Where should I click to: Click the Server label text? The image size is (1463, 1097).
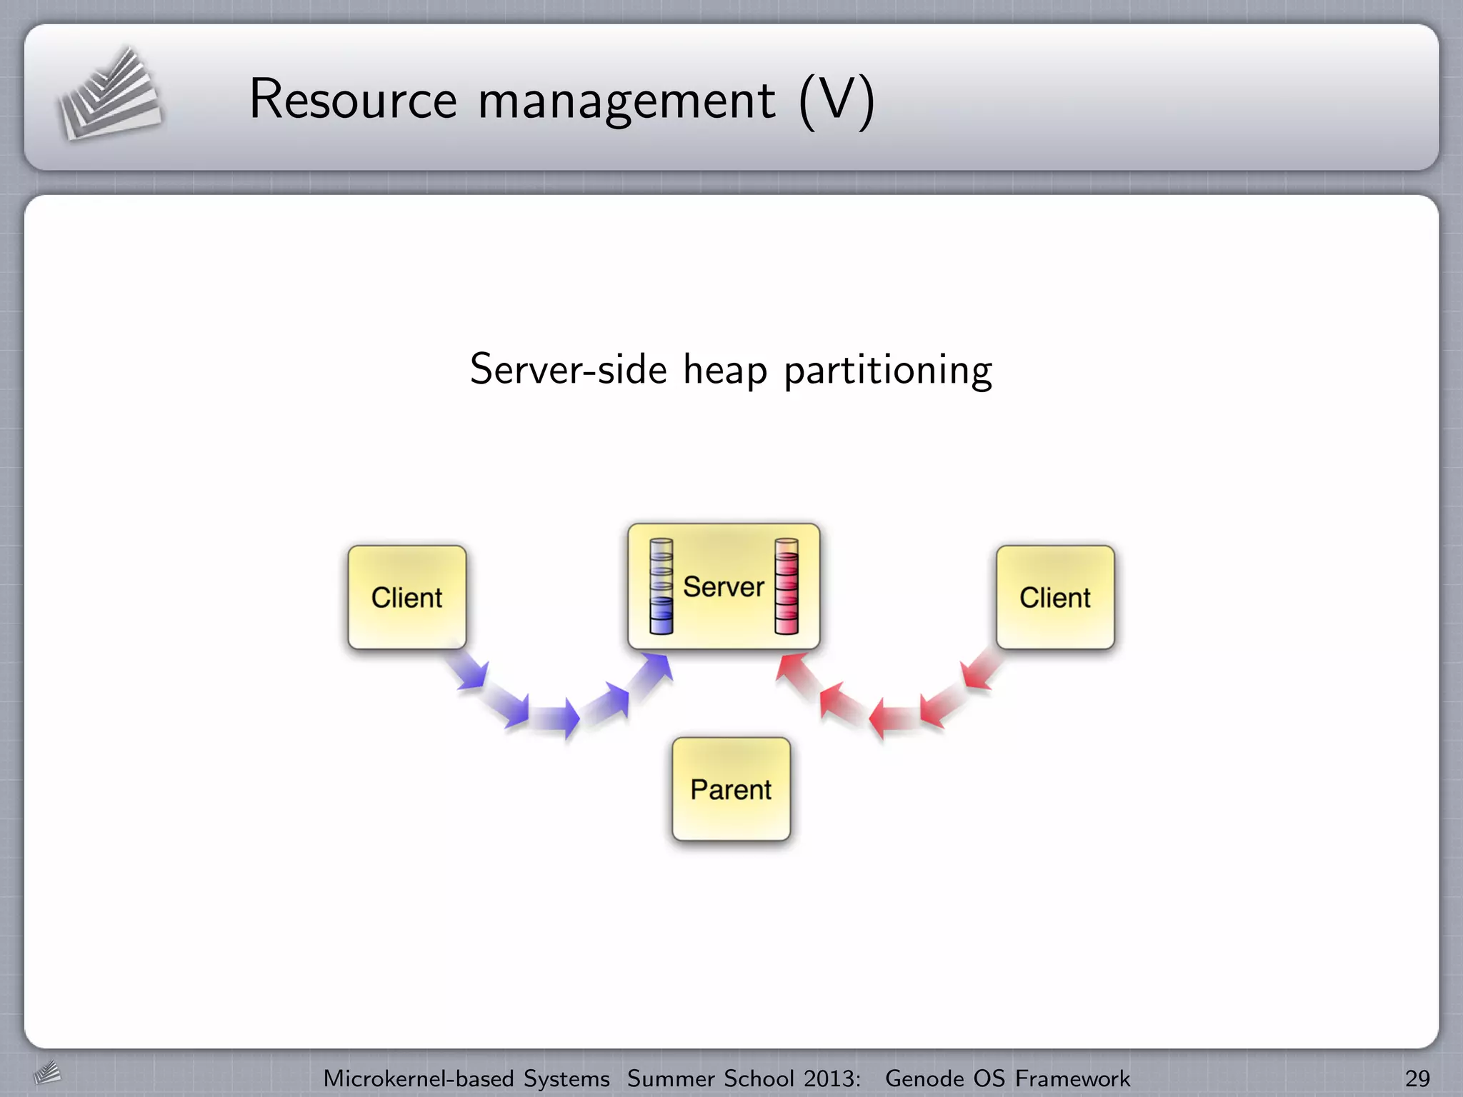tap(723, 587)
